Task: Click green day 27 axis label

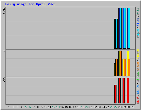Action: pos(116,107)
